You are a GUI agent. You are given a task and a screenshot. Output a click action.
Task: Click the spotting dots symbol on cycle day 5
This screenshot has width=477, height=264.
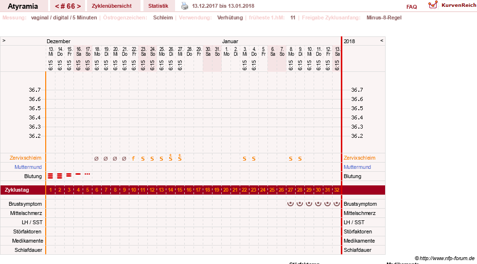click(88, 174)
